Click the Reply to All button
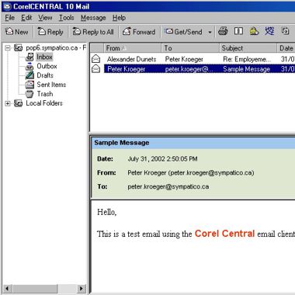The height and width of the screenshot is (295, 295). click(x=93, y=32)
